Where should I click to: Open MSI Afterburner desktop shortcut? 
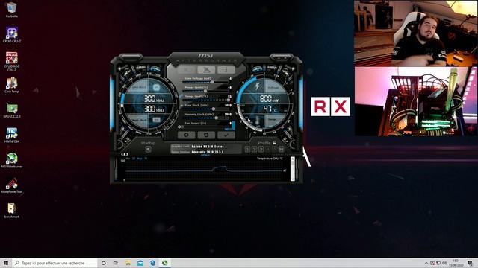pyautogui.click(x=12, y=161)
